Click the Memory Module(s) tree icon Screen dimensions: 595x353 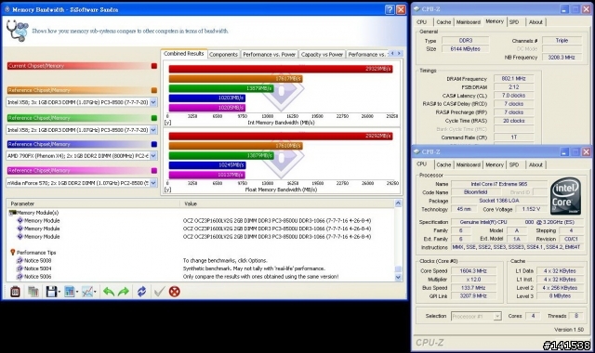[x=13, y=213]
